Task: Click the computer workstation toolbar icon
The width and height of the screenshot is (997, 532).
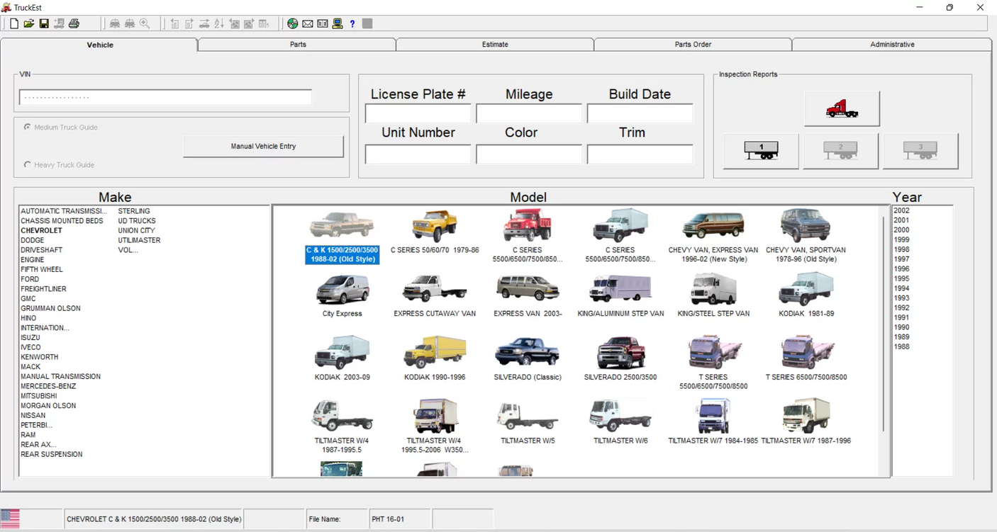Action: pyautogui.click(x=337, y=23)
